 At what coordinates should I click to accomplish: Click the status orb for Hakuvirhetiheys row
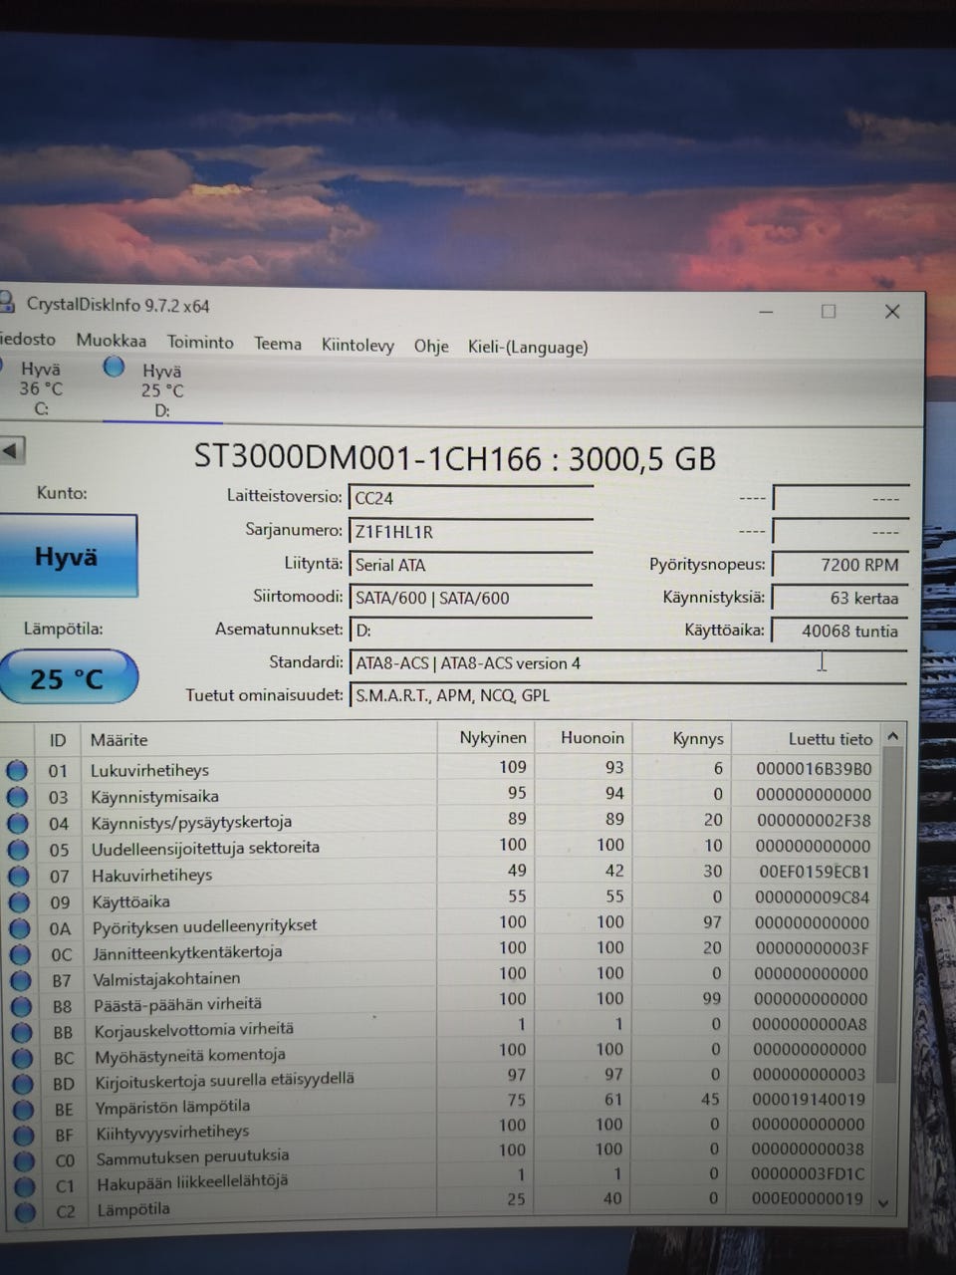pos(19,877)
